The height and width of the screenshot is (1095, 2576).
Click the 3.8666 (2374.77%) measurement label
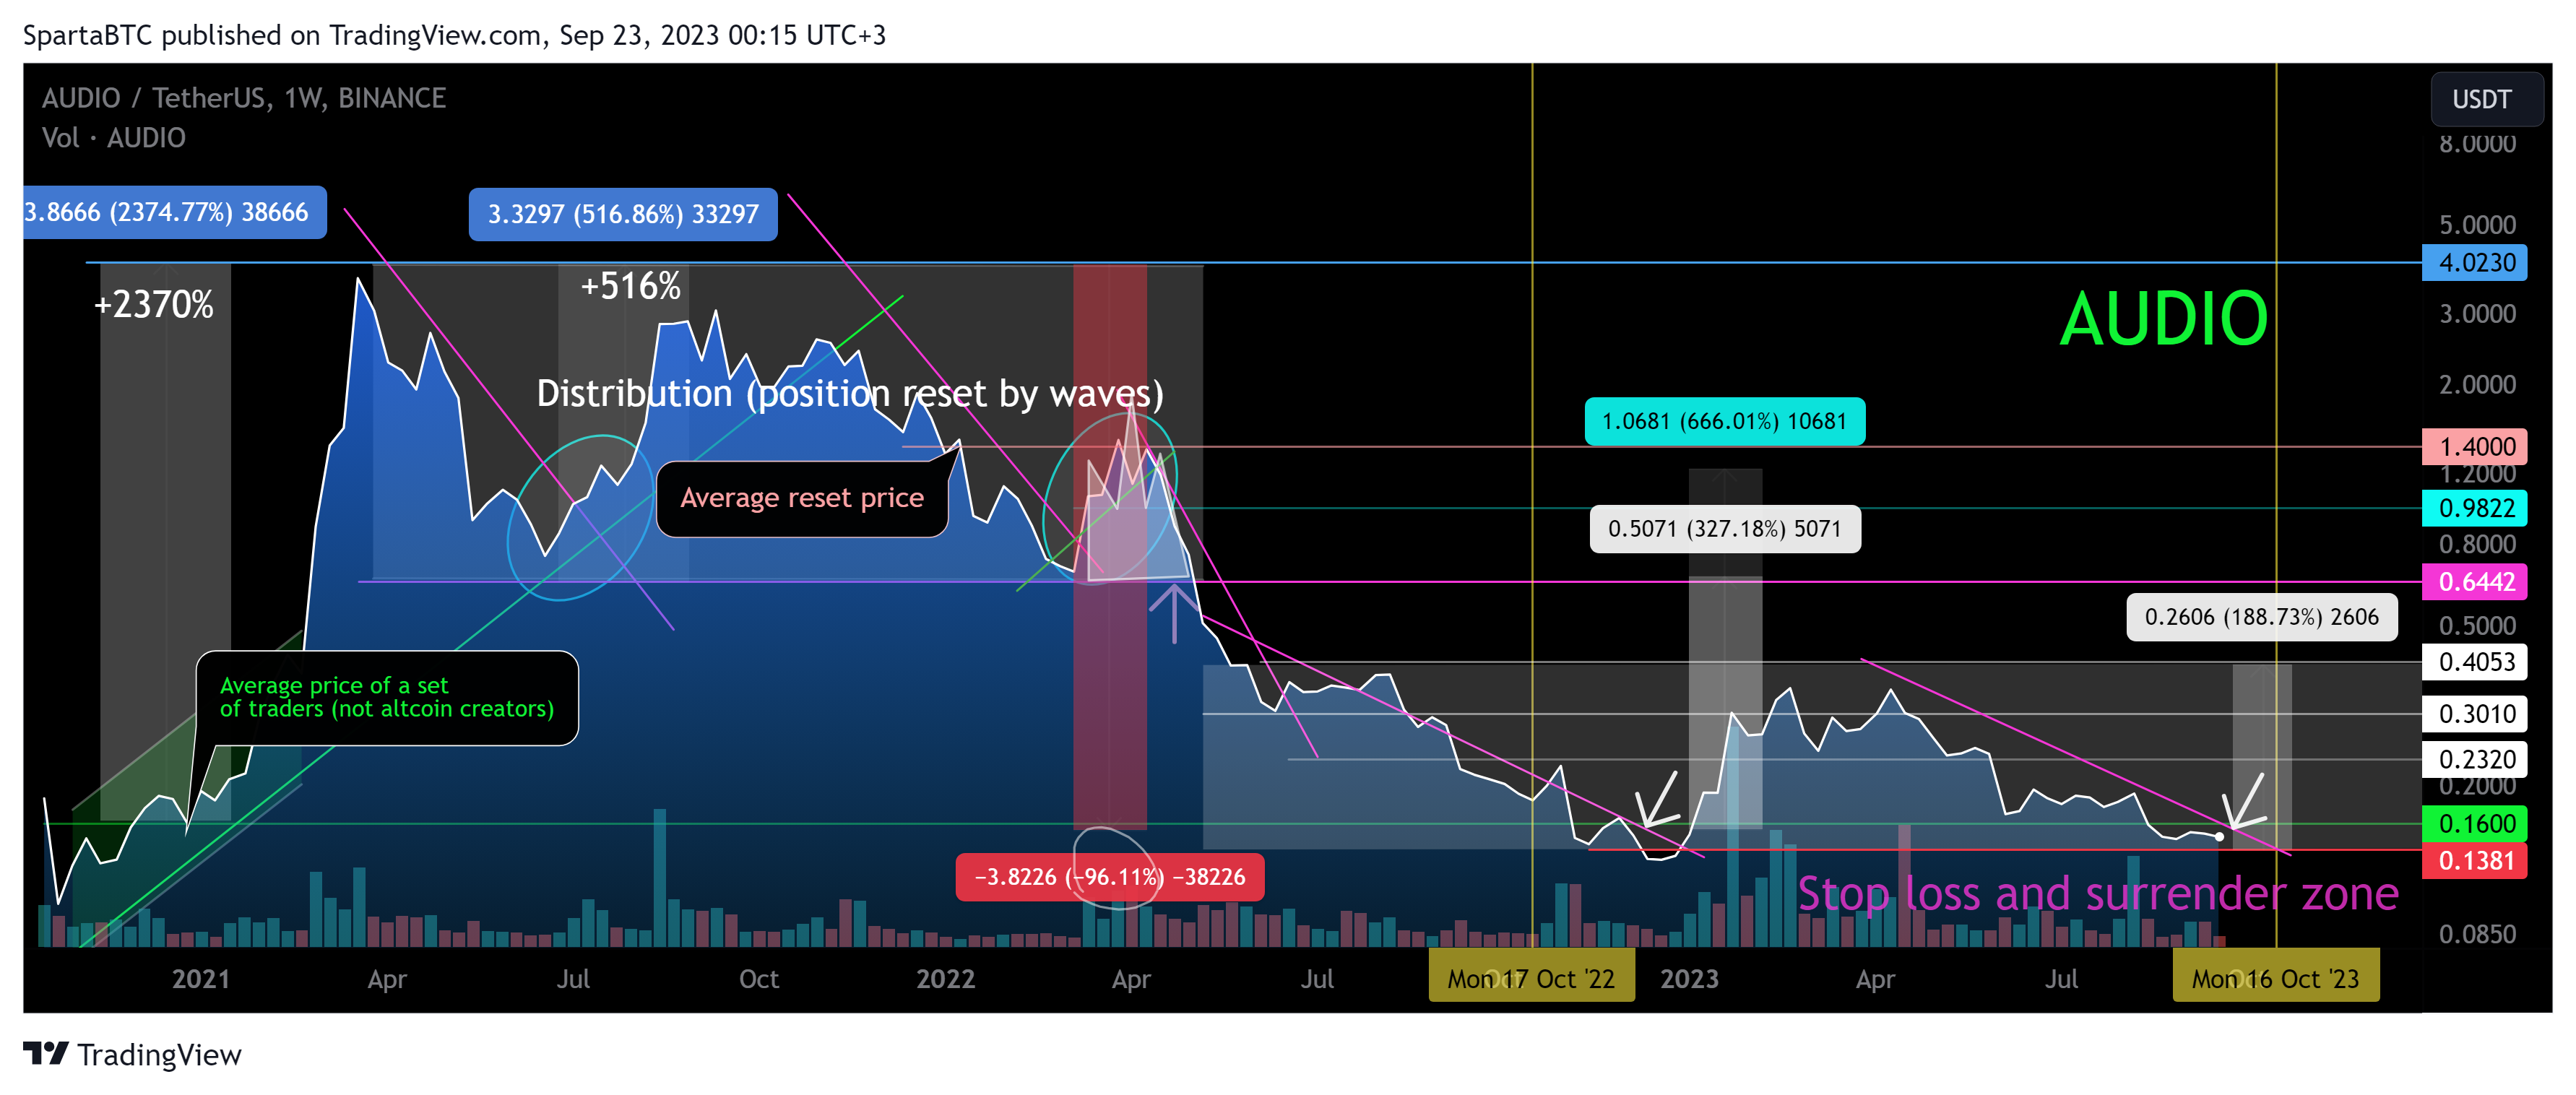pyautogui.click(x=174, y=212)
